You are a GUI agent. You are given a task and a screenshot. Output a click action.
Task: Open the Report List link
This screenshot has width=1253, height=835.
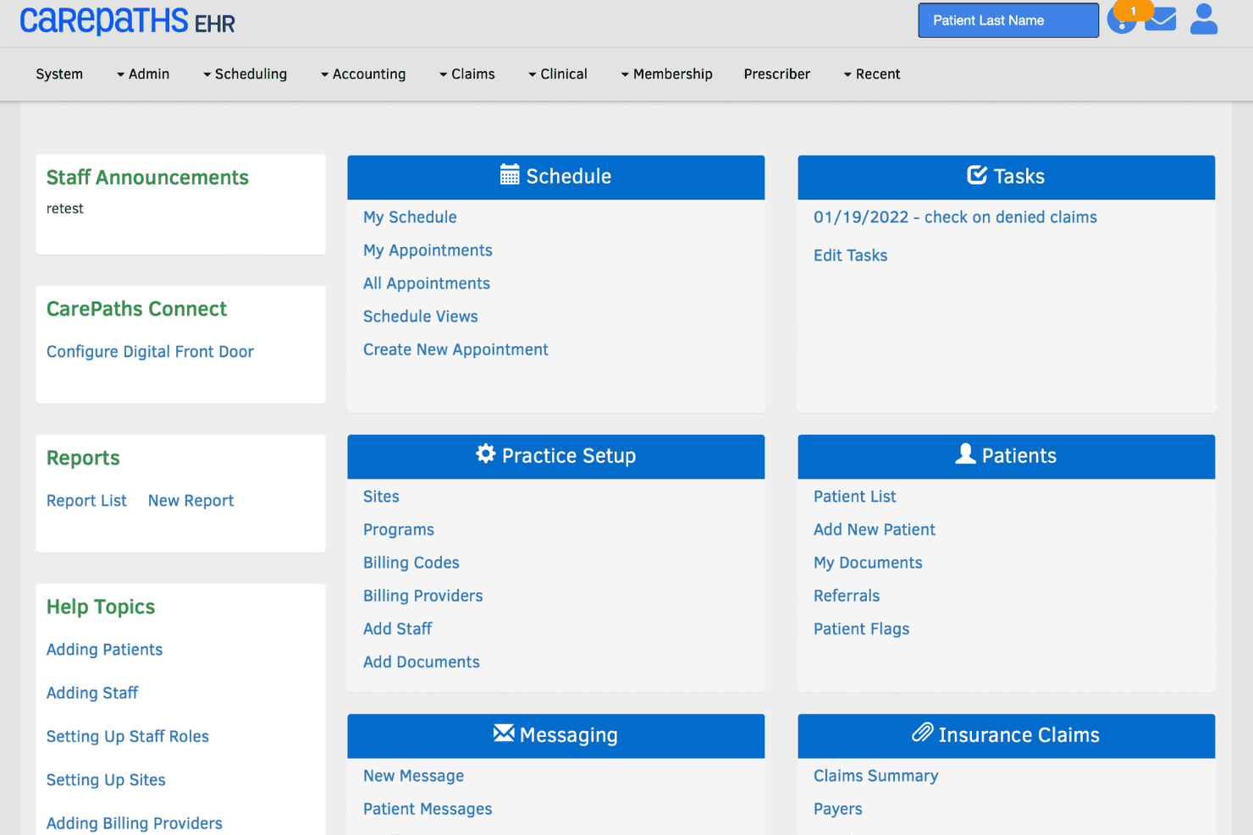pos(86,501)
